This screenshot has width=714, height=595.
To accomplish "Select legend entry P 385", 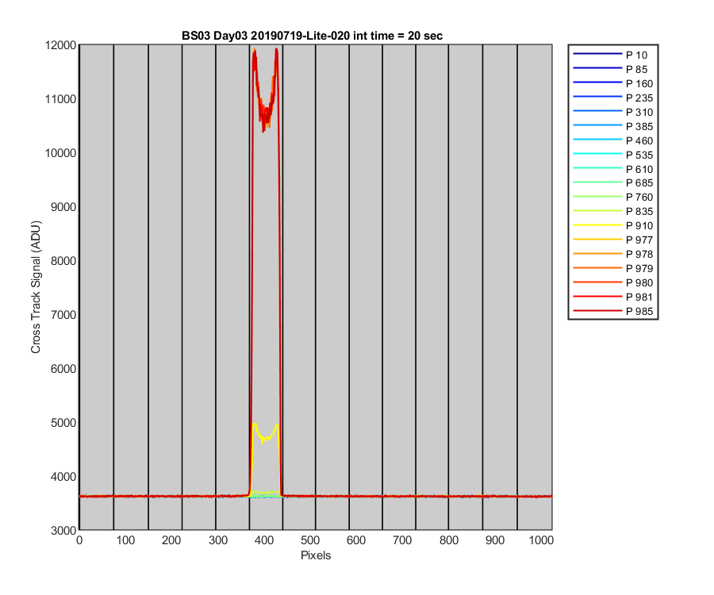I will pos(613,126).
